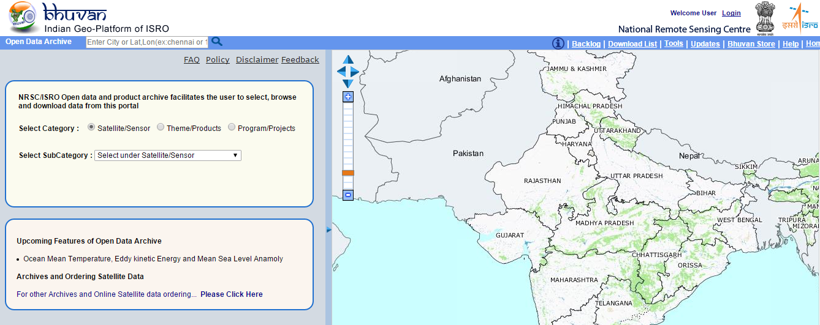
Task: Open the Updates menu item
Action: [x=705, y=44]
